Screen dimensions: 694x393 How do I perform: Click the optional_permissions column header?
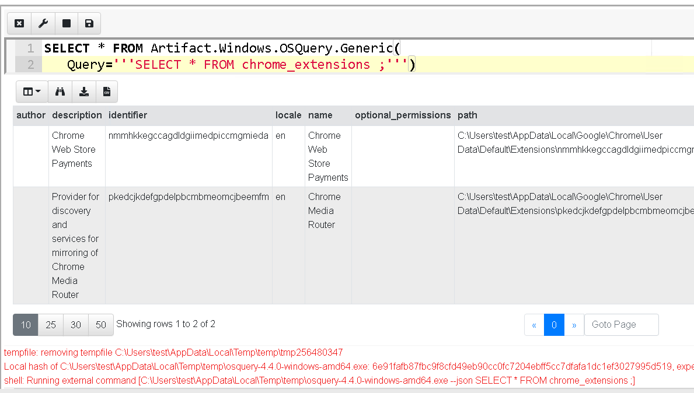403,115
